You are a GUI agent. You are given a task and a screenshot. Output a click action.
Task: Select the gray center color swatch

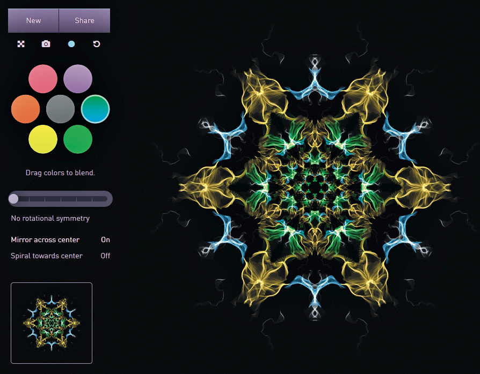point(60,109)
